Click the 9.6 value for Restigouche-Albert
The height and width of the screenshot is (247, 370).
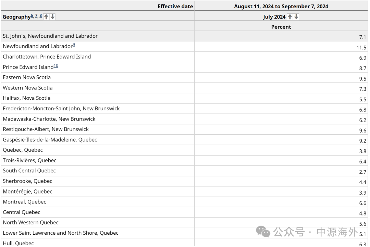point(363,131)
